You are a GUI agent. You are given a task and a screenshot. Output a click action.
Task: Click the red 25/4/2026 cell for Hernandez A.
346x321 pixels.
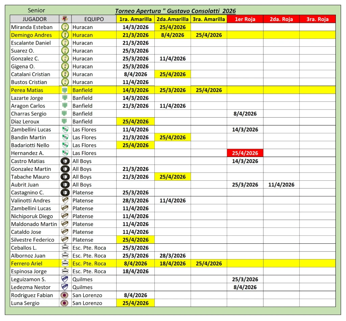click(x=245, y=153)
